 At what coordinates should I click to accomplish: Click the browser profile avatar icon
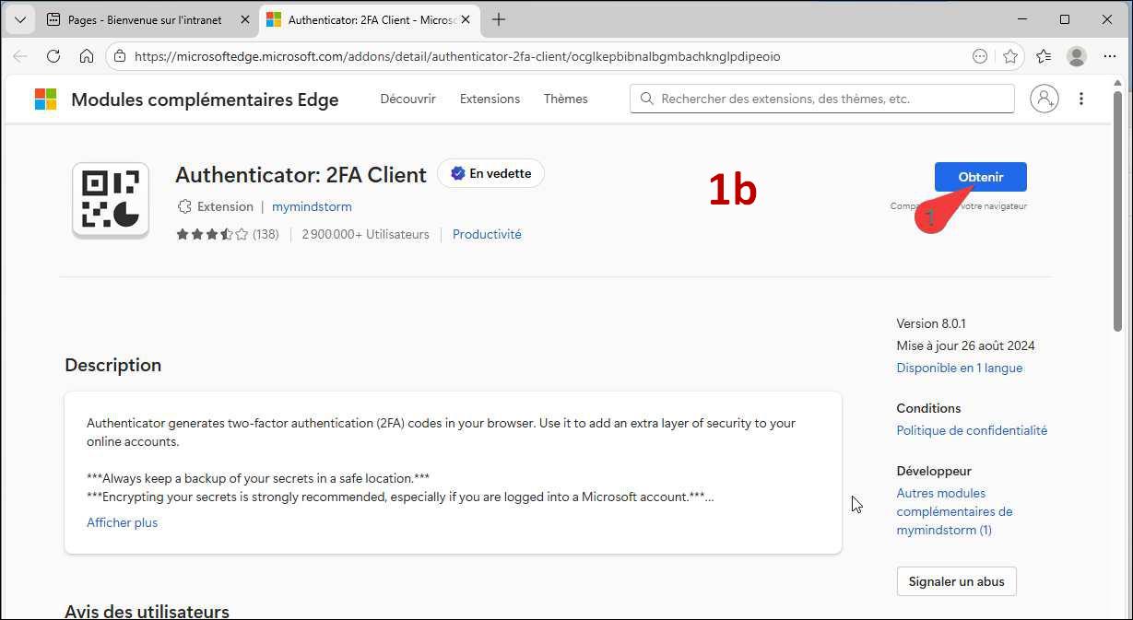pos(1076,56)
